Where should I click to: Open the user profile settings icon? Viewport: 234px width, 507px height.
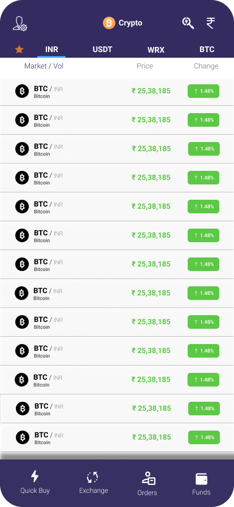click(20, 24)
